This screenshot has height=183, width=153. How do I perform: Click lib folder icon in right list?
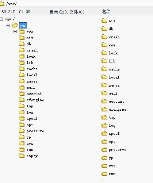104,61
